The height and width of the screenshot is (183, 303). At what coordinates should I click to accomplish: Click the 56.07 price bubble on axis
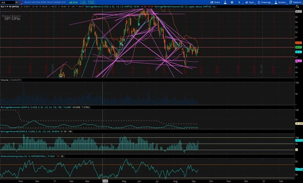[x=298, y=12]
